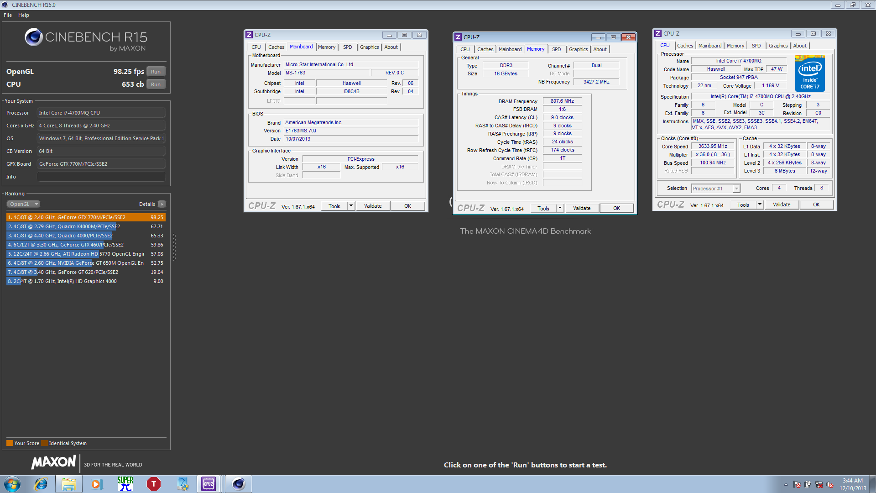Open Windows Media Player from the taskbar
Screen dimensions: 876x493
click(96, 484)
